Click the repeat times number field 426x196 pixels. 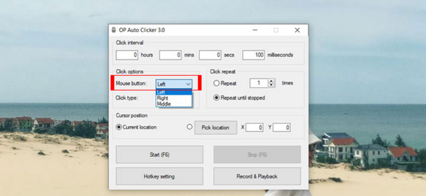(x=259, y=83)
